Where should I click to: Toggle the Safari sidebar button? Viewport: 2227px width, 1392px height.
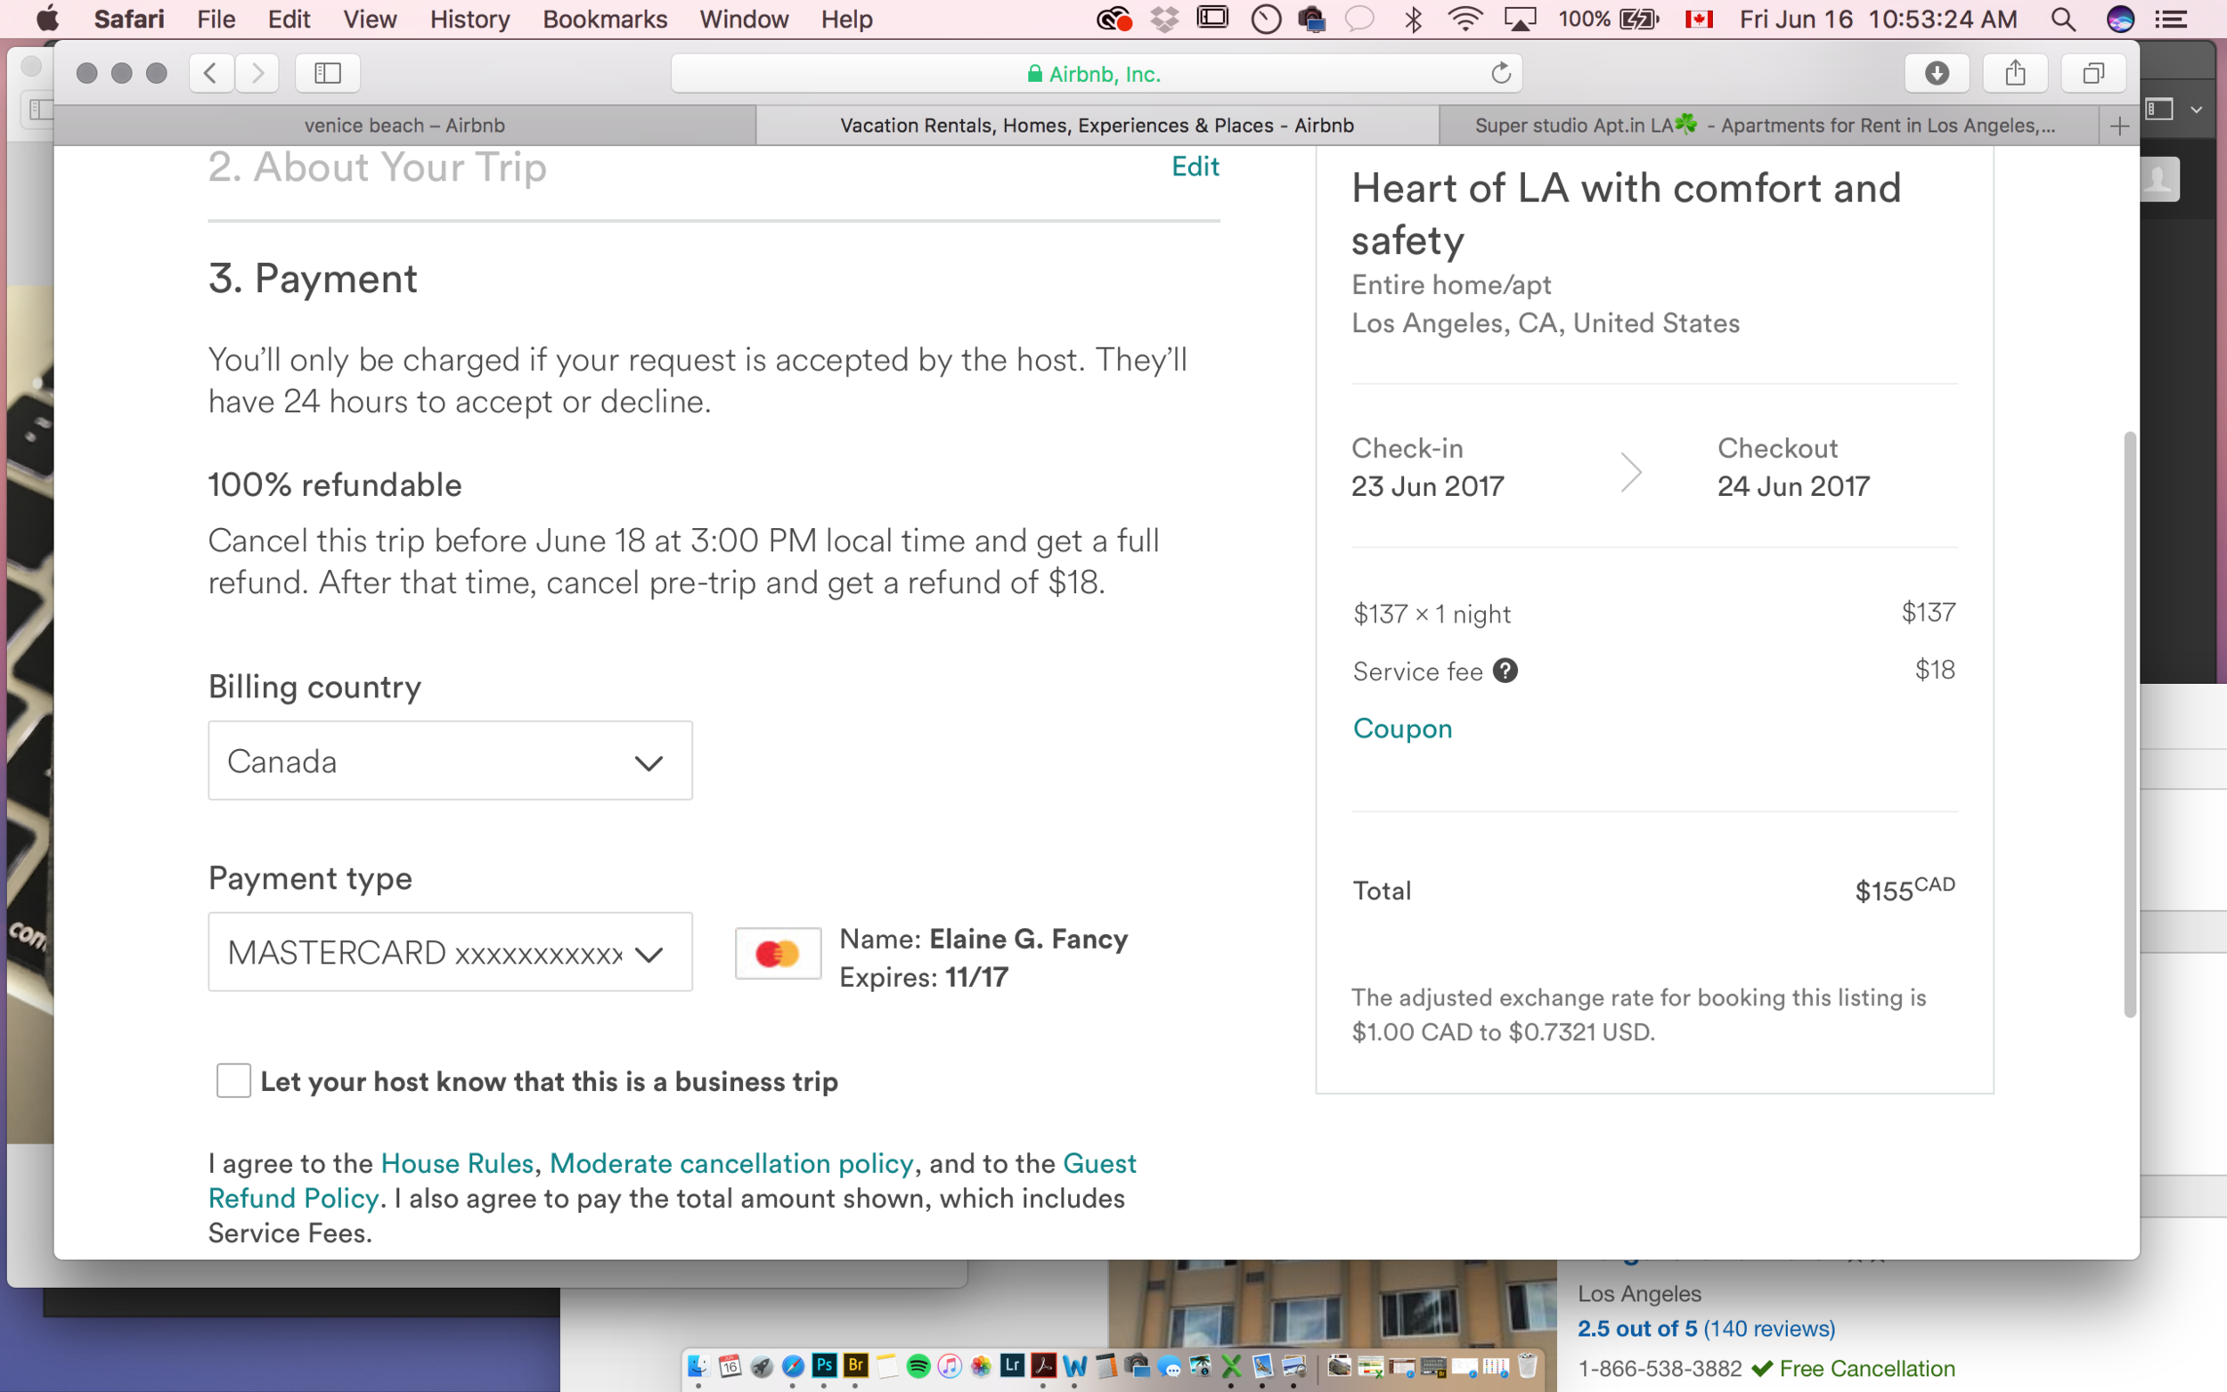[328, 73]
